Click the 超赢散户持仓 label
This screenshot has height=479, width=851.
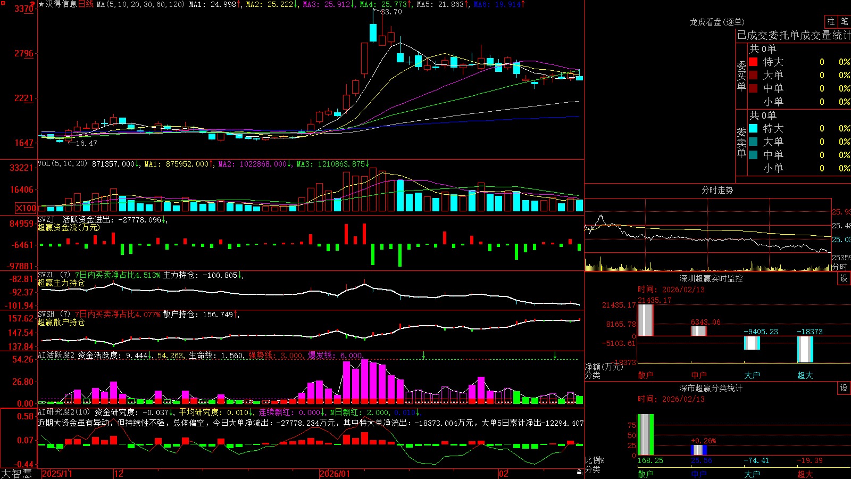coord(61,322)
